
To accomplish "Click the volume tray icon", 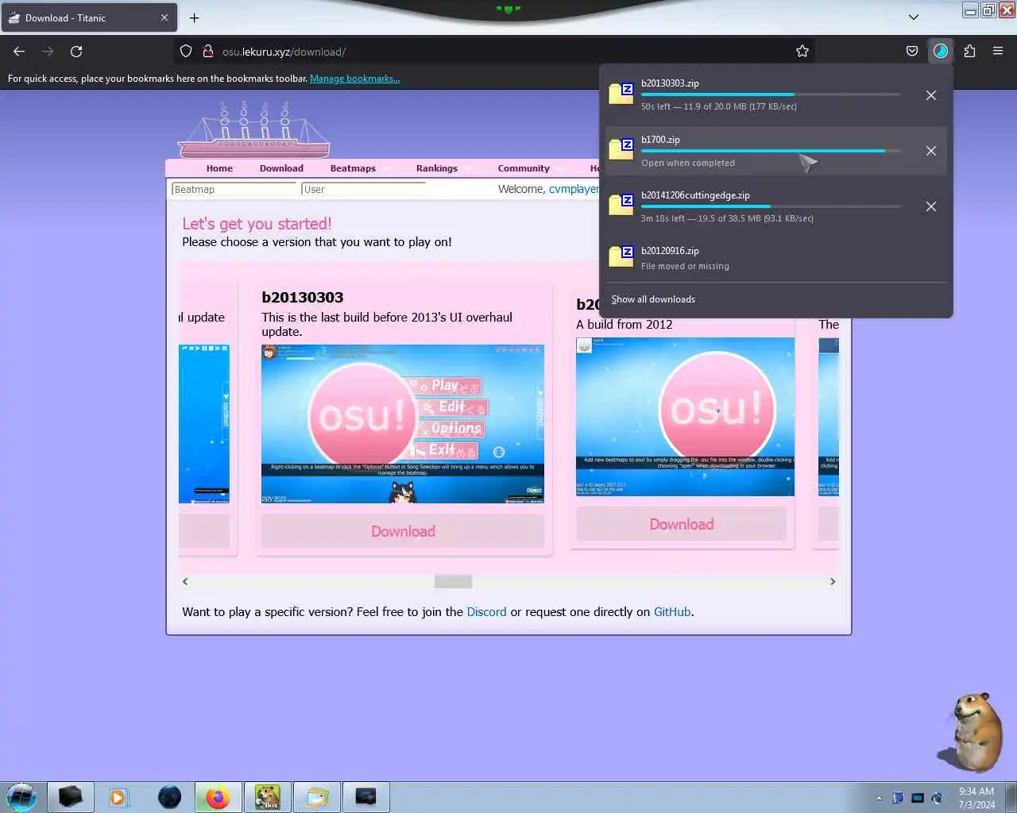I will click(937, 798).
